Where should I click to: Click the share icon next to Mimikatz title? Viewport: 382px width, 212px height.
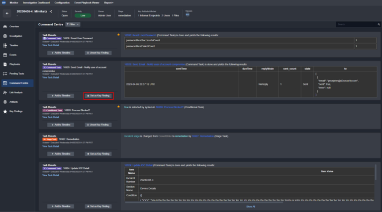click(51, 11)
